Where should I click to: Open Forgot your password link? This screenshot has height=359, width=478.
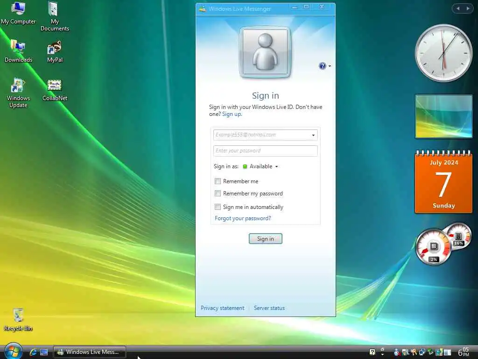click(243, 218)
